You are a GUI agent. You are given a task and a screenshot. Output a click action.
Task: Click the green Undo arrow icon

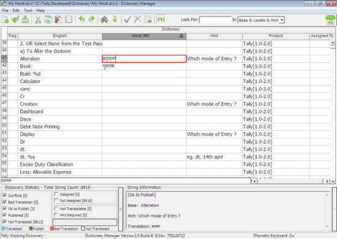coord(81,20)
